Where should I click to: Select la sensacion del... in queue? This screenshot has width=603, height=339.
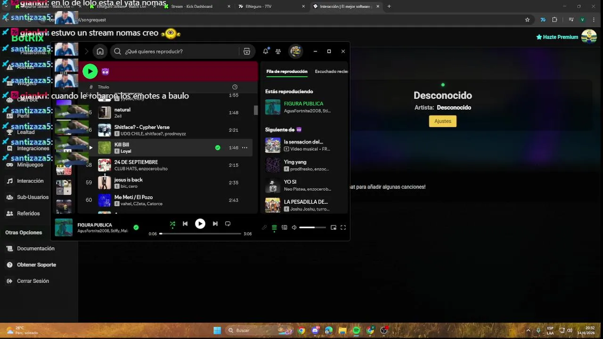point(303,145)
